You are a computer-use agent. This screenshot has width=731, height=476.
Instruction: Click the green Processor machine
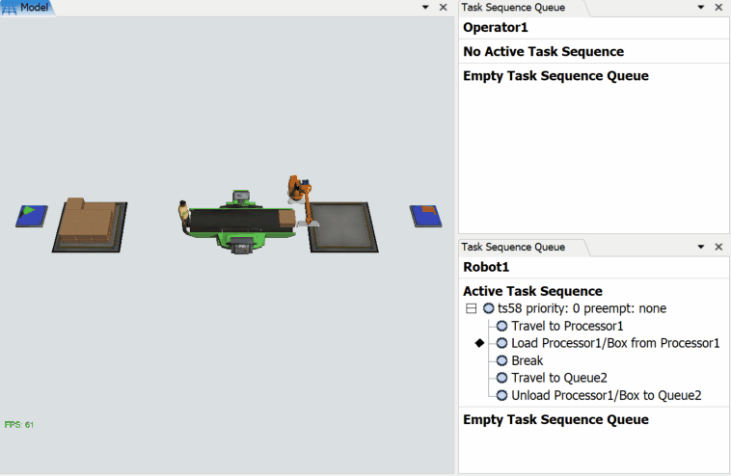point(238,226)
